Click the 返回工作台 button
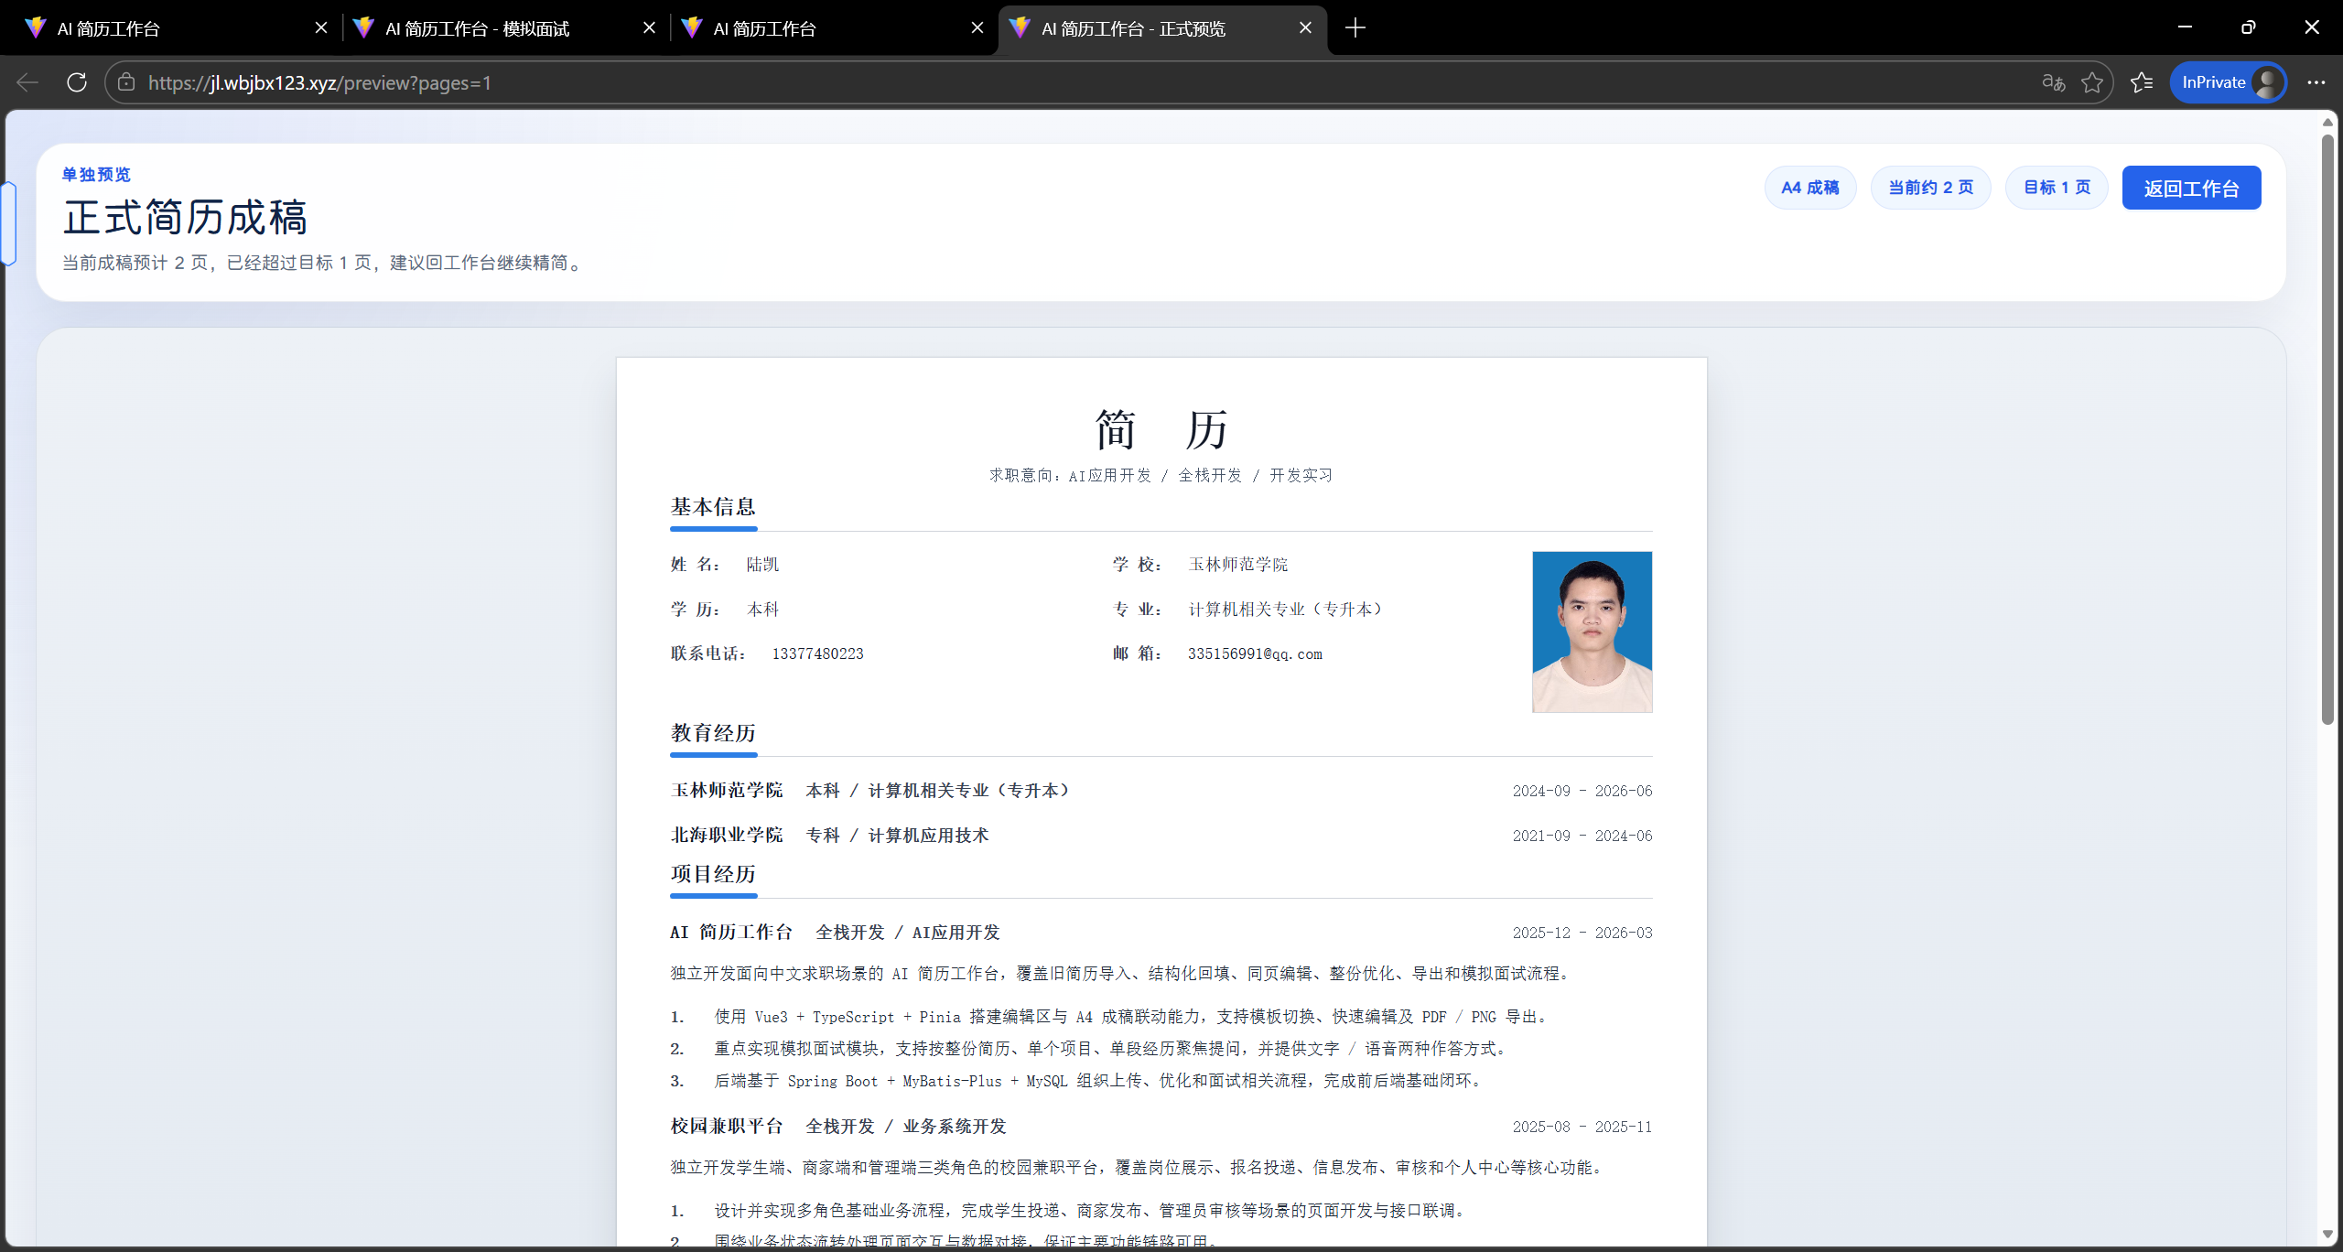 point(2190,187)
